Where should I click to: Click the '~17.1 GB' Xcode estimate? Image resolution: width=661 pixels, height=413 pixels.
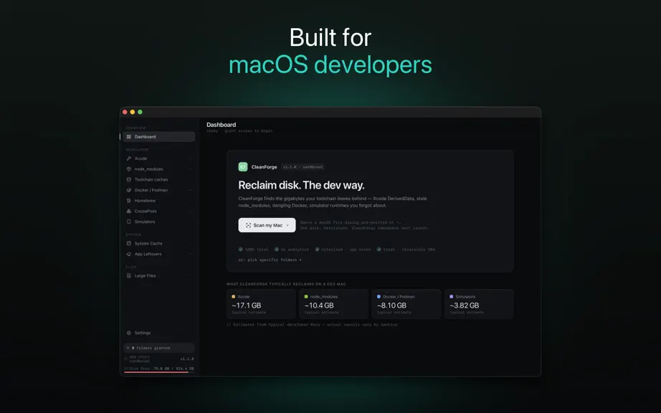point(247,305)
